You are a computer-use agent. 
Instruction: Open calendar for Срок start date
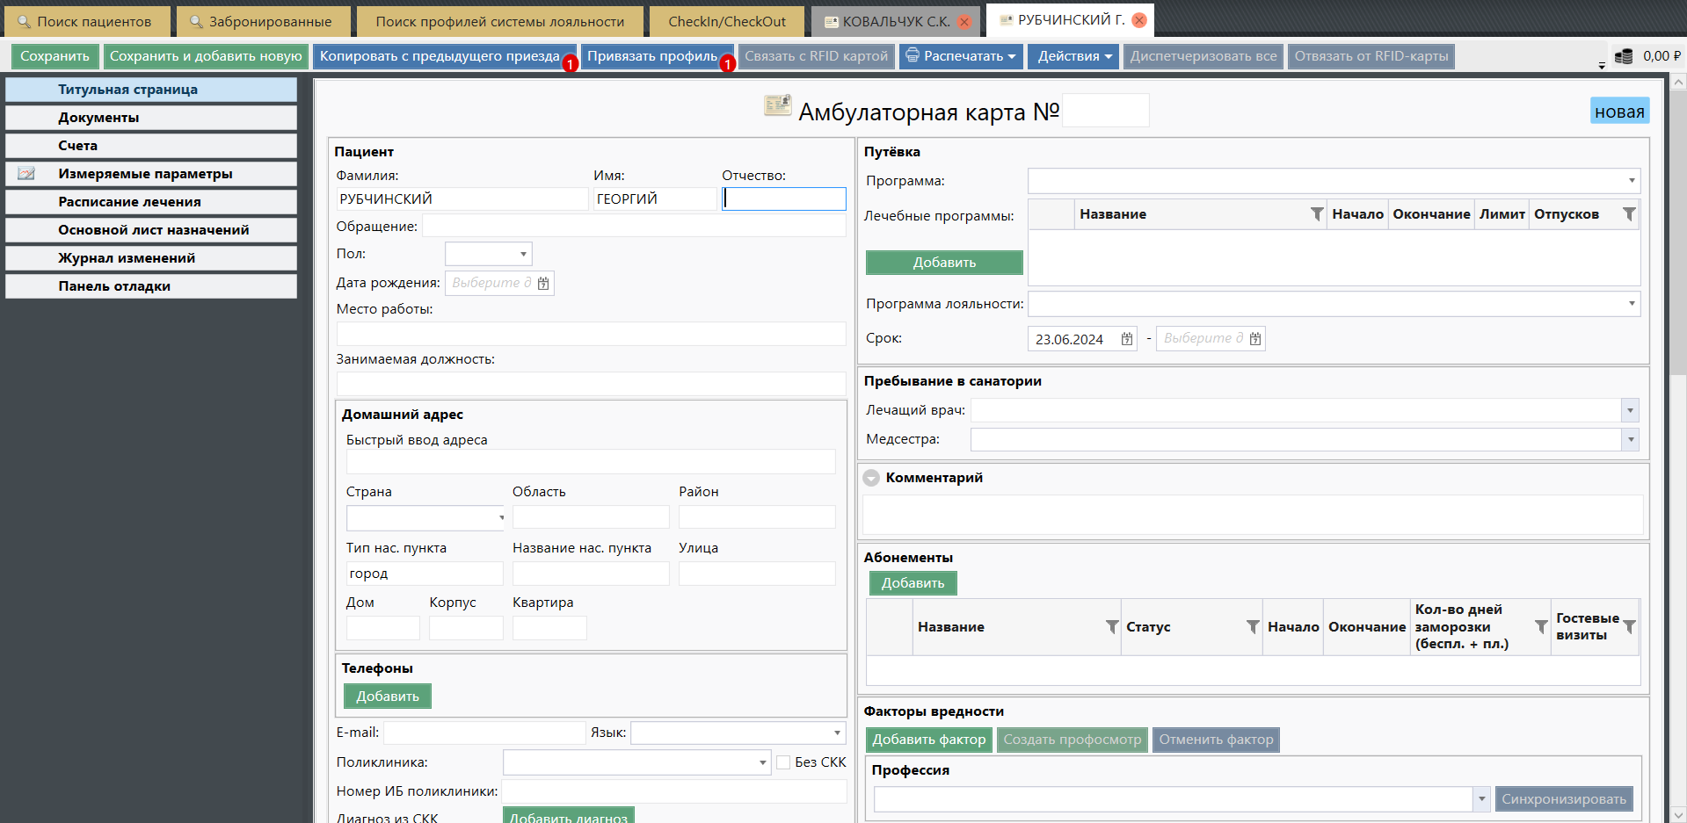[1126, 339]
